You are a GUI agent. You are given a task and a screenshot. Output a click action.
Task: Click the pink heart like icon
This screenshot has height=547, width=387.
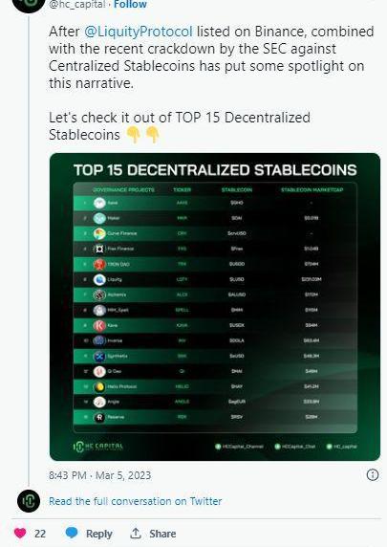coord(20,533)
